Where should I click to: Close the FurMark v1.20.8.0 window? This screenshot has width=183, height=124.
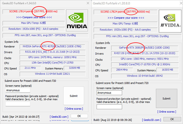point(181,3)
